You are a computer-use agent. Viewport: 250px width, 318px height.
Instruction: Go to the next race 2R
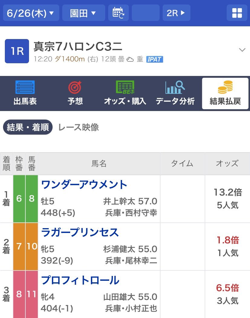[x=177, y=13]
